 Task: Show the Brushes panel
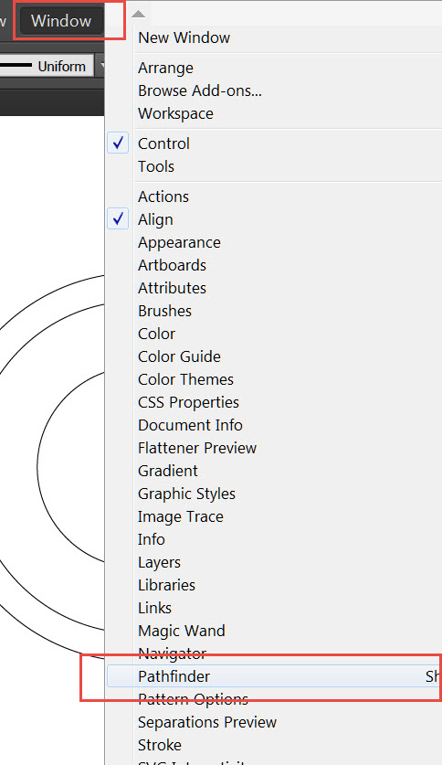164,311
